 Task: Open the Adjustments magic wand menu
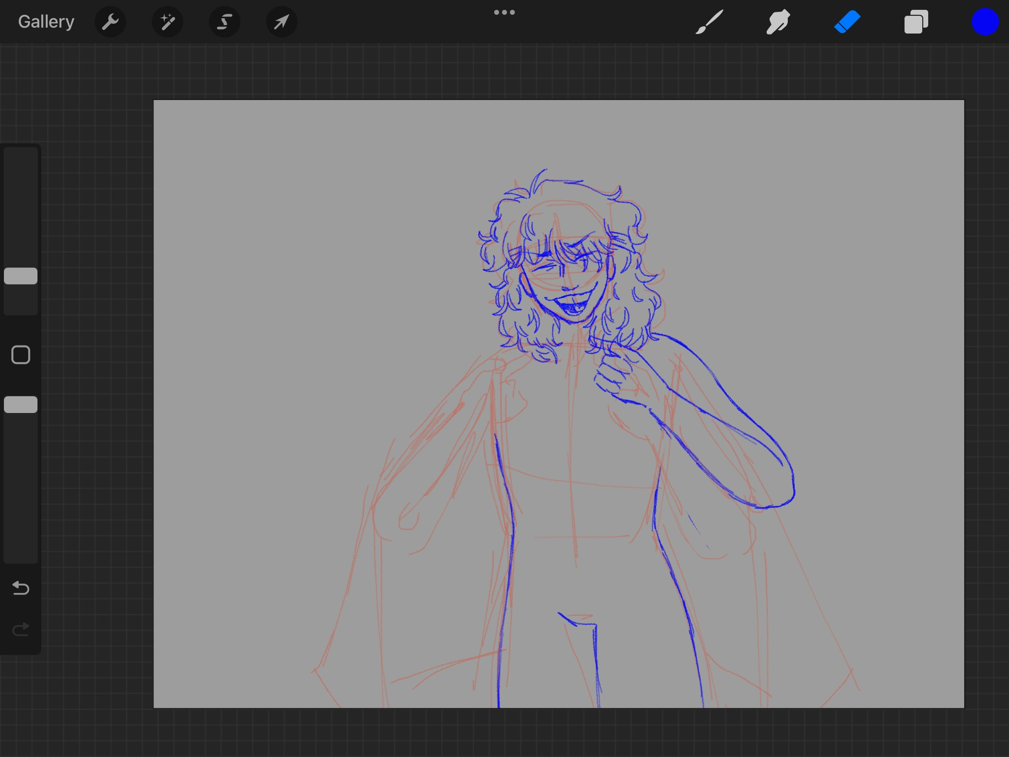168,22
